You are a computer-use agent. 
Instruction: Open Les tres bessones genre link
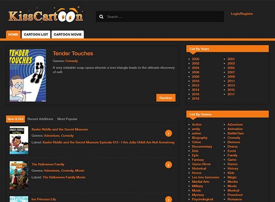click(x=205, y=177)
